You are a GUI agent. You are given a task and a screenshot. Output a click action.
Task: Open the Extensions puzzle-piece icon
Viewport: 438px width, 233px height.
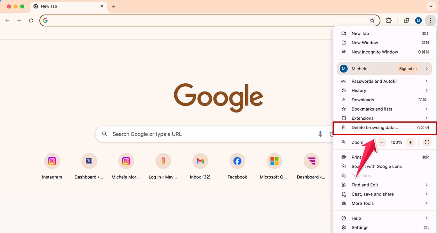(x=389, y=20)
